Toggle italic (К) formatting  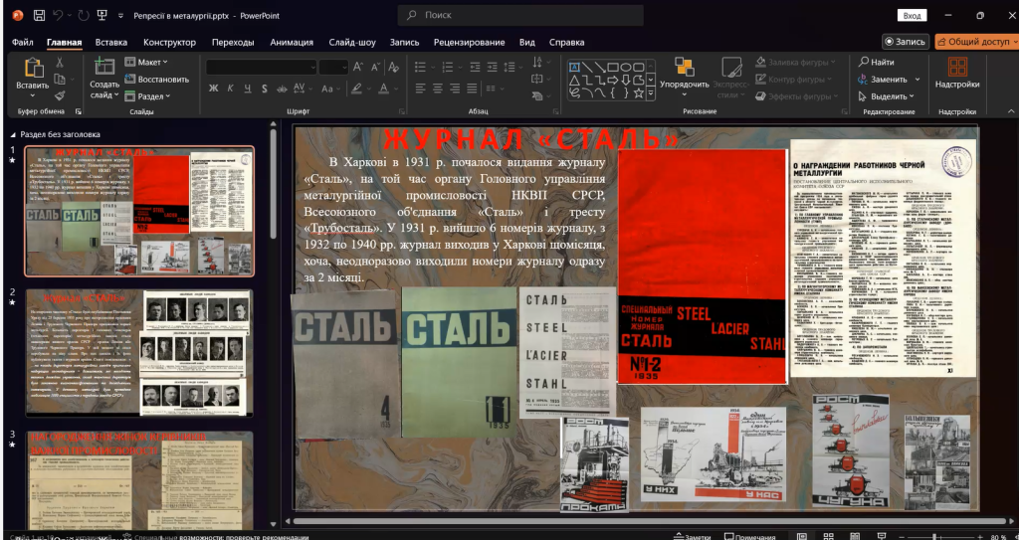231,88
